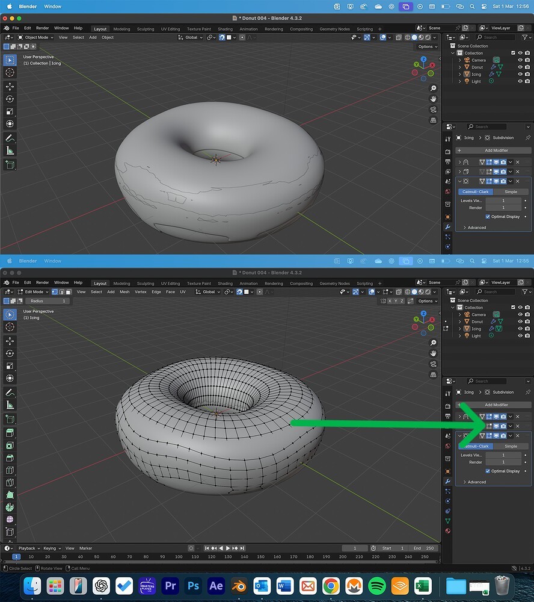
Task: Hide the Donut object via eye icon in the top outliner
Action: [520, 67]
